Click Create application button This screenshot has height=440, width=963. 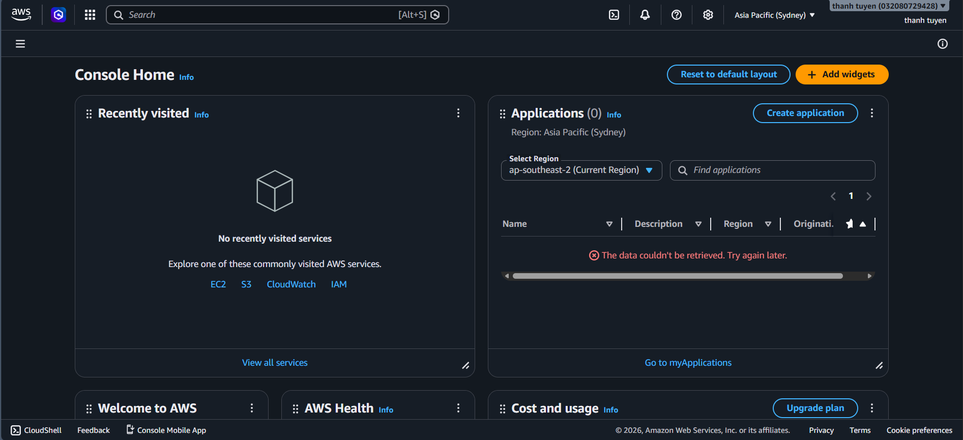pos(805,113)
